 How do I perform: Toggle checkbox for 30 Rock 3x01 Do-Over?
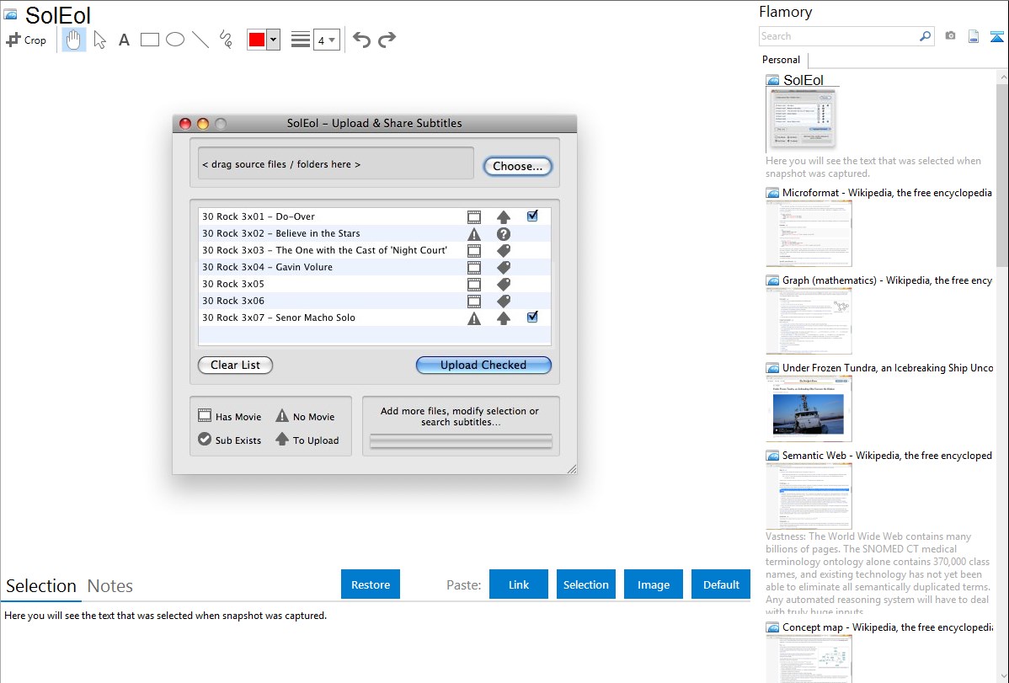coord(532,216)
